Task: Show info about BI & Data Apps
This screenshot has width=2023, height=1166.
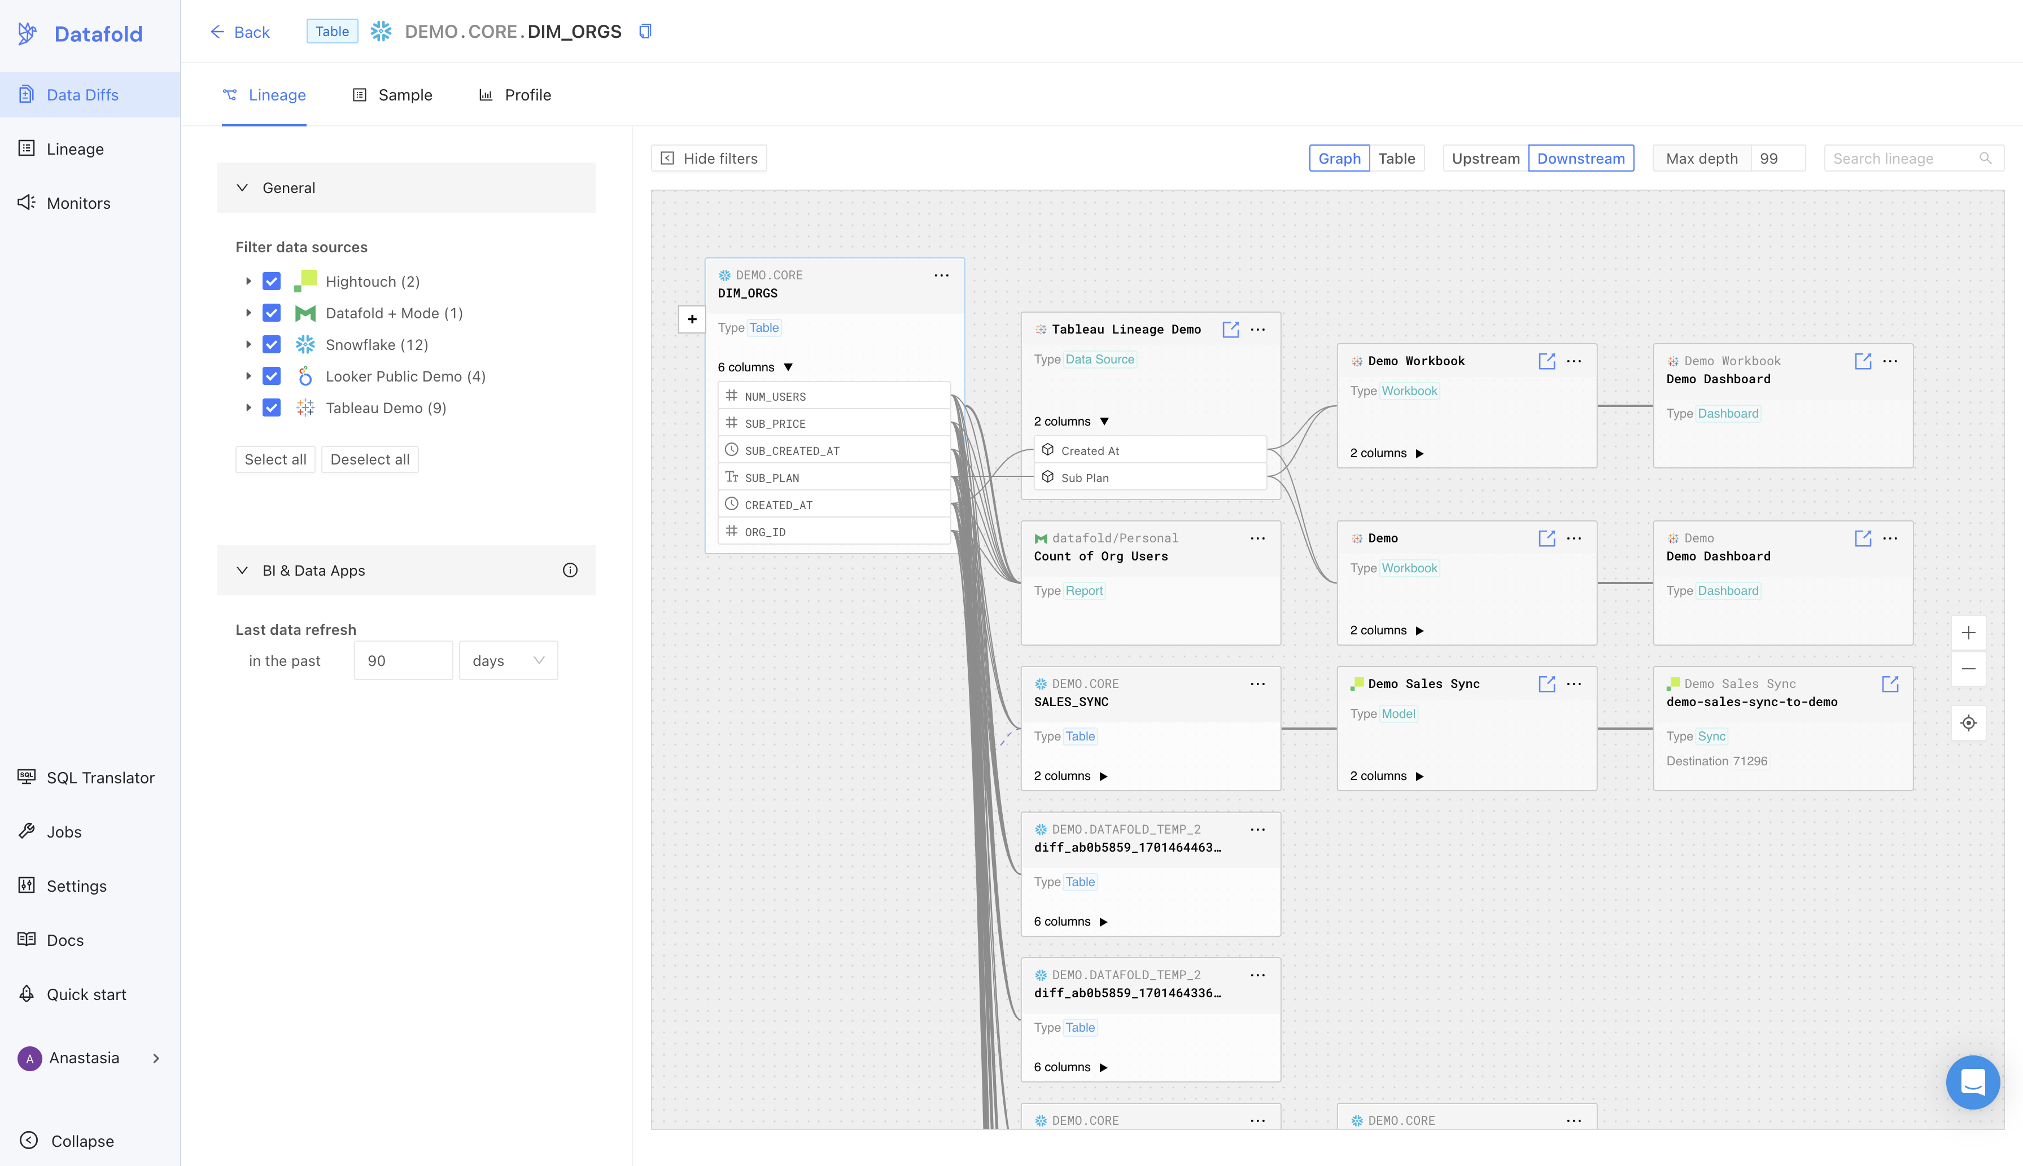Action: click(x=570, y=570)
